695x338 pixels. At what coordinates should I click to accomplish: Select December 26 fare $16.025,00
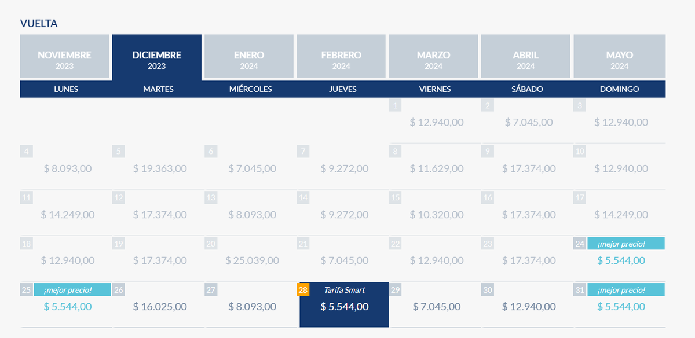click(x=160, y=306)
